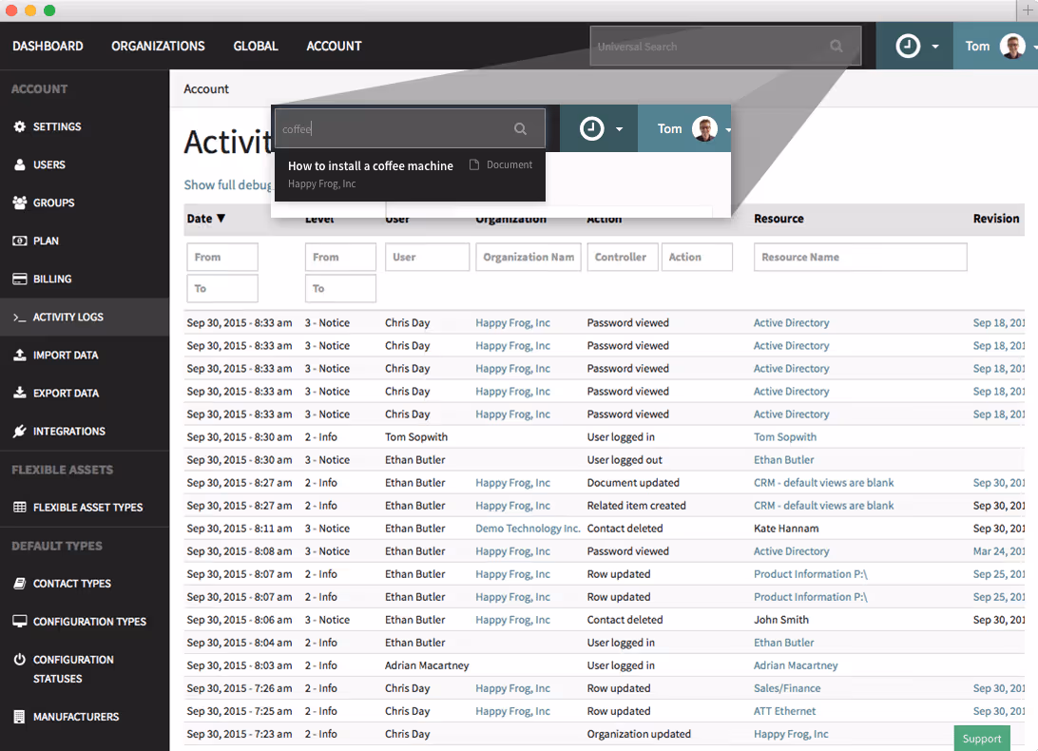This screenshot has width=1038, height=751.
Task: Click the Sep 30, 2015 - 7:23 am date cell
Action: (x=239, y=734)
